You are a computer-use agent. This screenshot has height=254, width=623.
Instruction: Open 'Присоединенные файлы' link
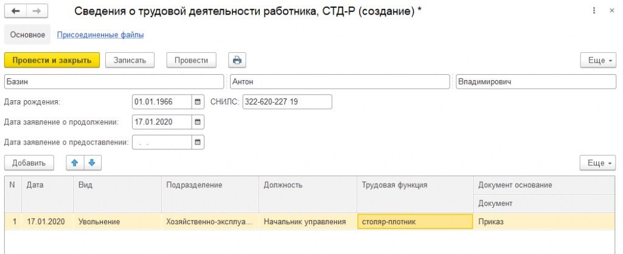pyautogui.click(x=100, y=35)
